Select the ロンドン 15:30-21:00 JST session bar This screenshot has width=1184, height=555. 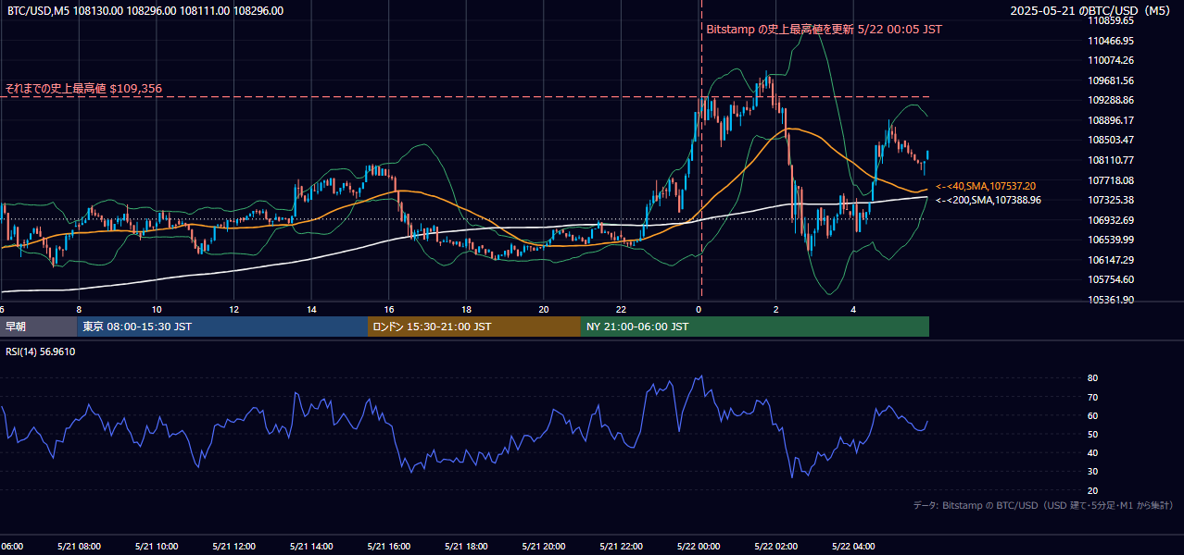[474, 327]
